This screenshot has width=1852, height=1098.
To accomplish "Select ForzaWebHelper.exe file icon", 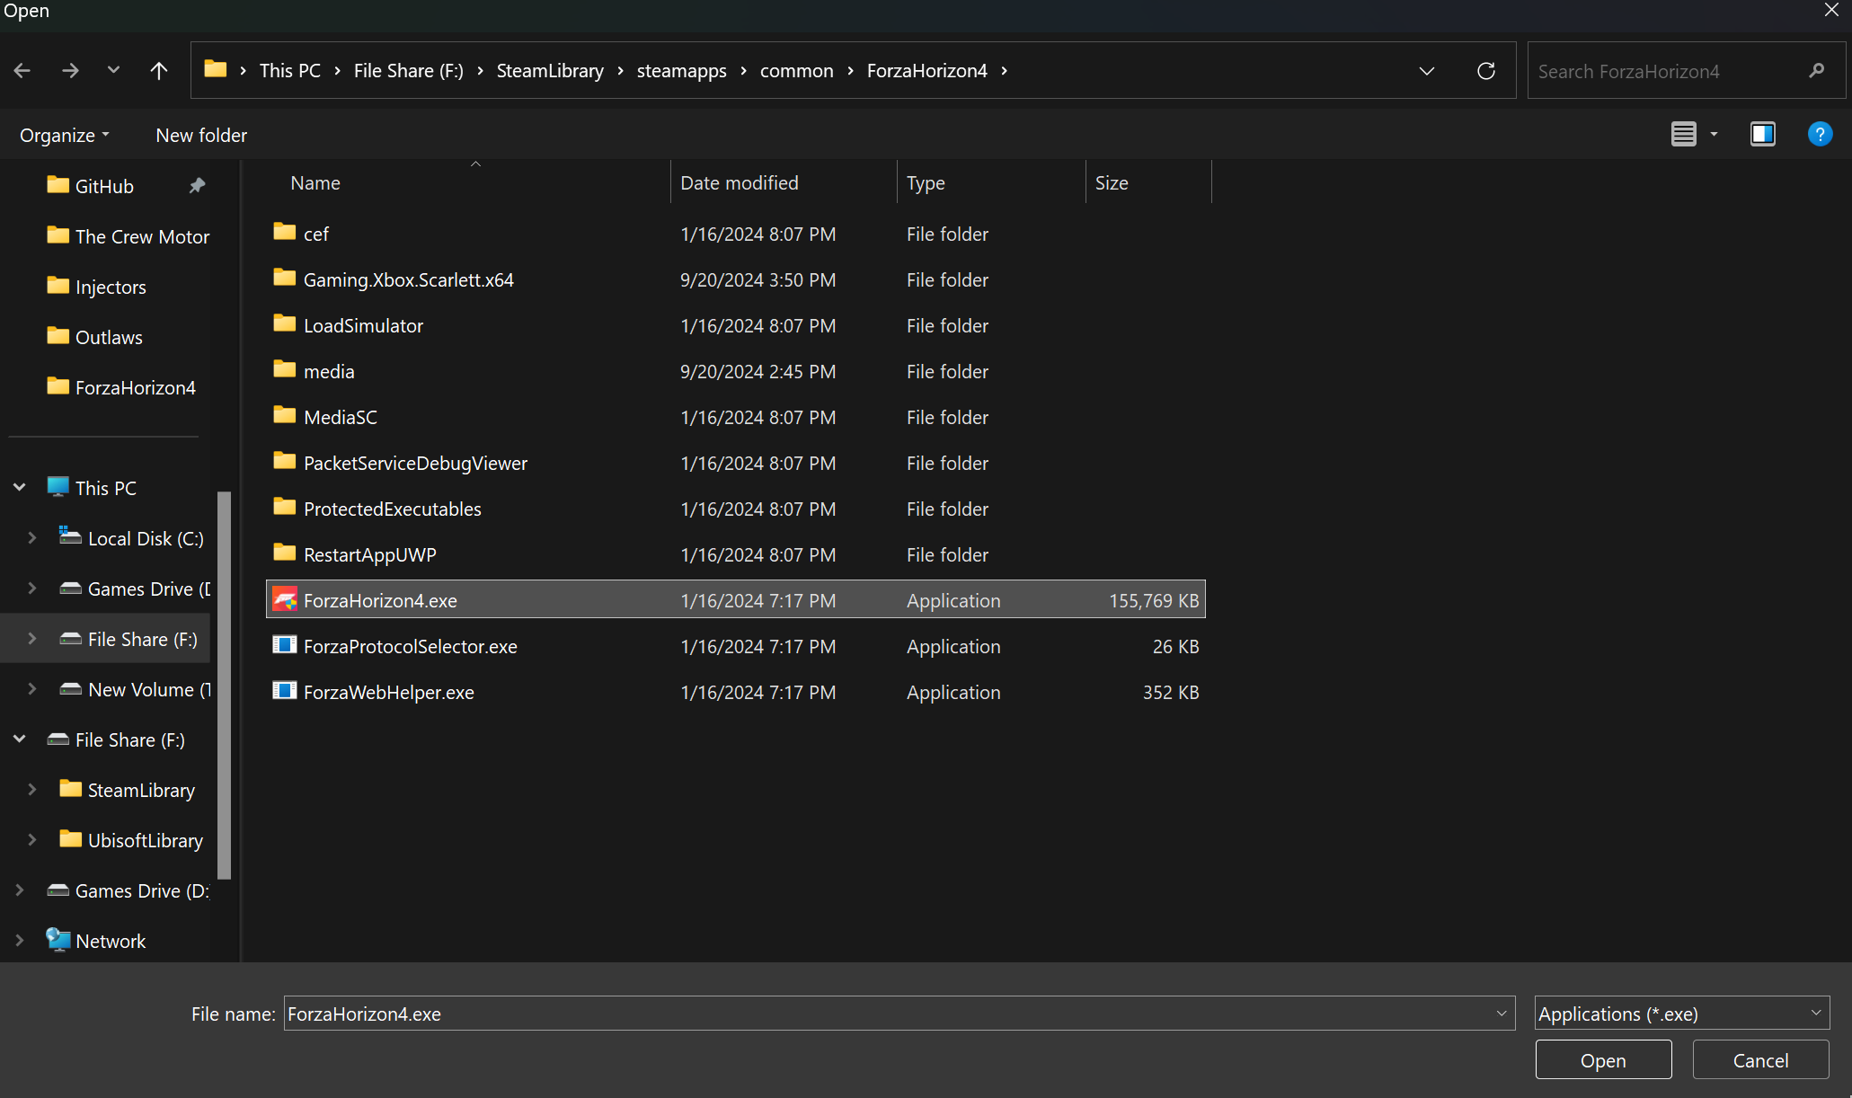I will [x=285, y=691].
